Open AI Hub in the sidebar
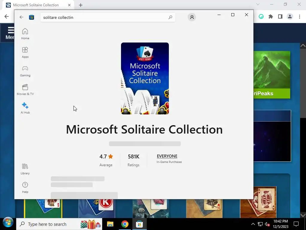The width and height of the screenshot is (306, 230). (x=25, y=108)
